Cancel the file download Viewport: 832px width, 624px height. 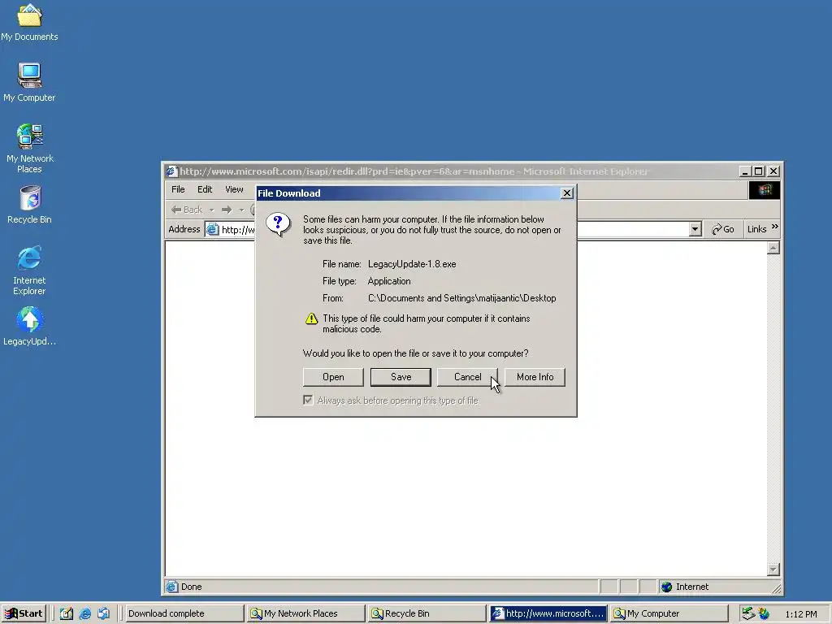tap(467, 377)
